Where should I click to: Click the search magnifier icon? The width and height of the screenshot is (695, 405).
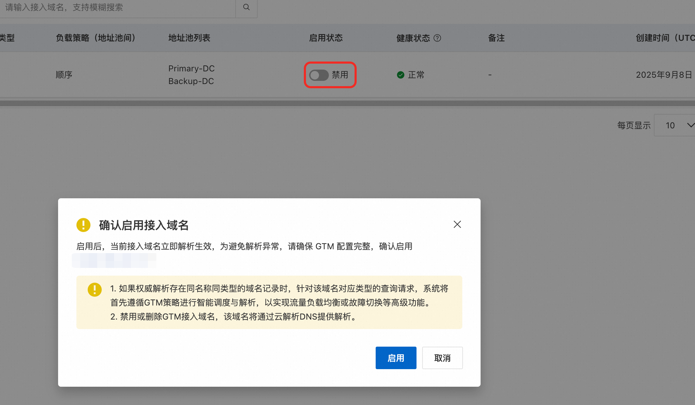point(246,7)
